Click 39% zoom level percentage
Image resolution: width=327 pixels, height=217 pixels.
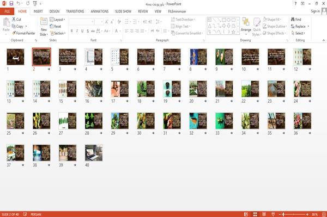314,214
